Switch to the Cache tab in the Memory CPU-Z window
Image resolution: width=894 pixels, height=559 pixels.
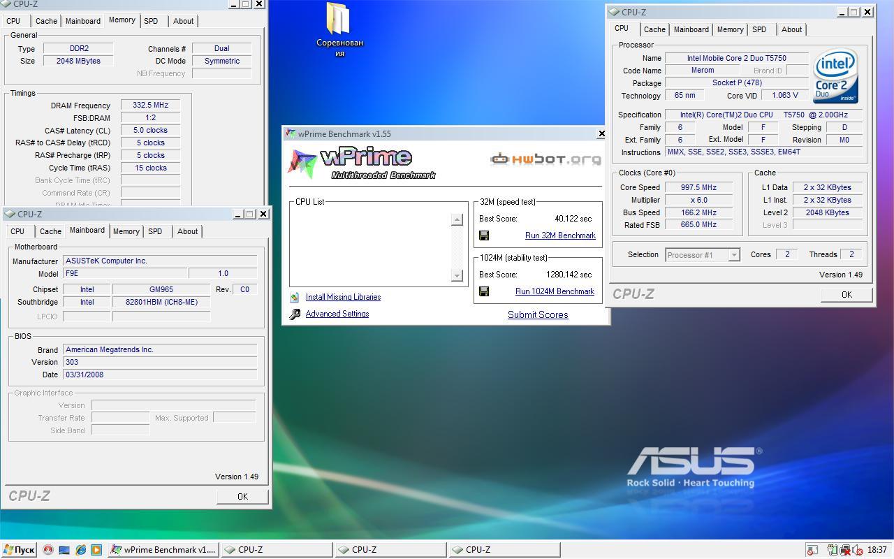click(46, 21)
